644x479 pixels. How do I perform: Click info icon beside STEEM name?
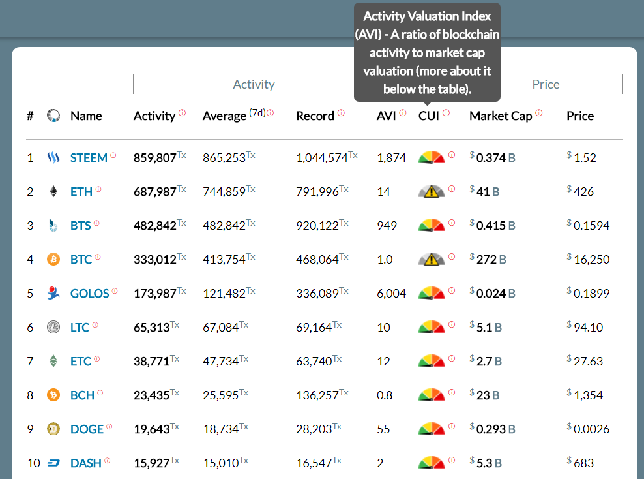(113, 155)
